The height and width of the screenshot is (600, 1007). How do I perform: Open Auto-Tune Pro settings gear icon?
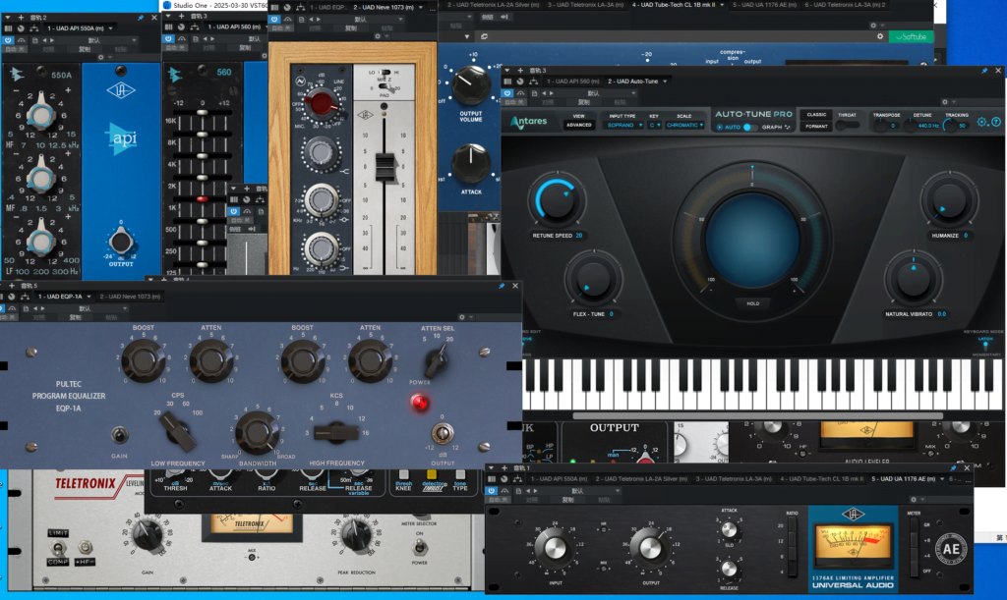click(981, 122)
